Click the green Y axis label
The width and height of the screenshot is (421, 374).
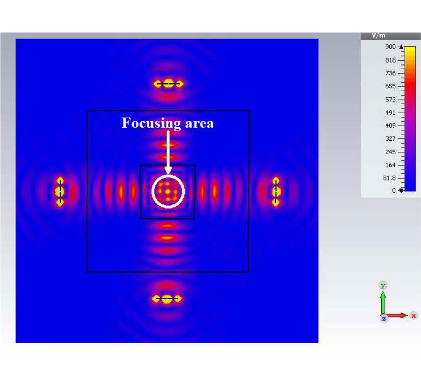[383, 285]
